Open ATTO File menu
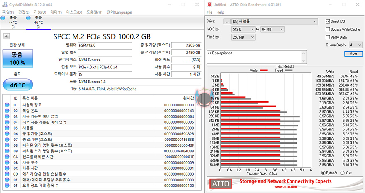 pos(209,12)
